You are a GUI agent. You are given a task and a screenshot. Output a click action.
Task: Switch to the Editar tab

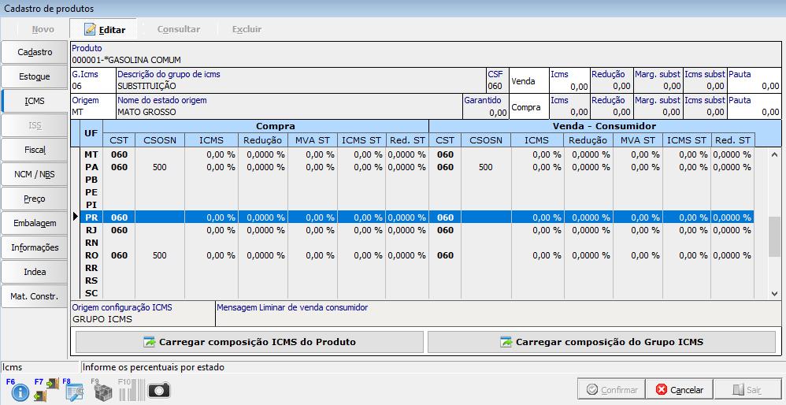tap(104, 29)
